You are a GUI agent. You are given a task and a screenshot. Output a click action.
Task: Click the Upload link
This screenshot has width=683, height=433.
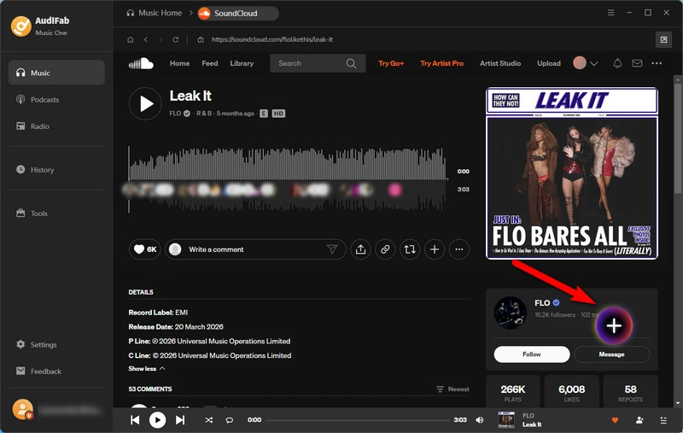click(549, 63)
